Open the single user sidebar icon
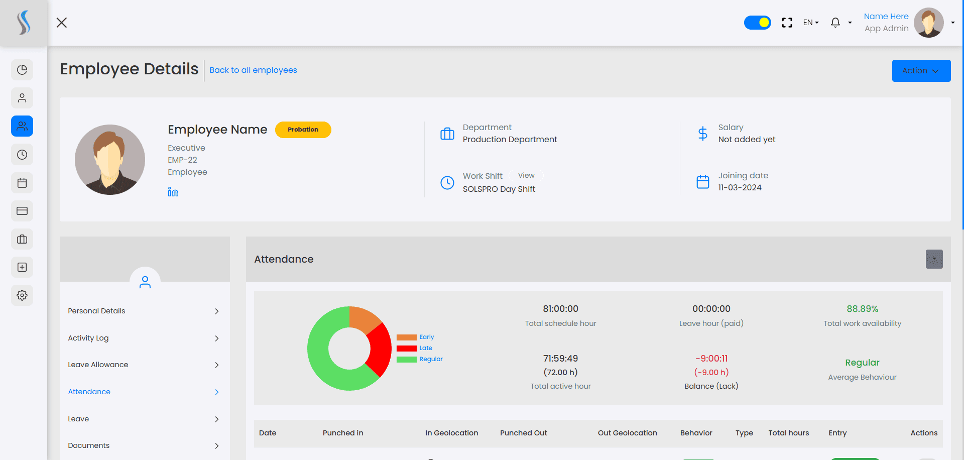The width and height of the screenshot is (964, 460). pyautogui.click(x=22, y=98)
